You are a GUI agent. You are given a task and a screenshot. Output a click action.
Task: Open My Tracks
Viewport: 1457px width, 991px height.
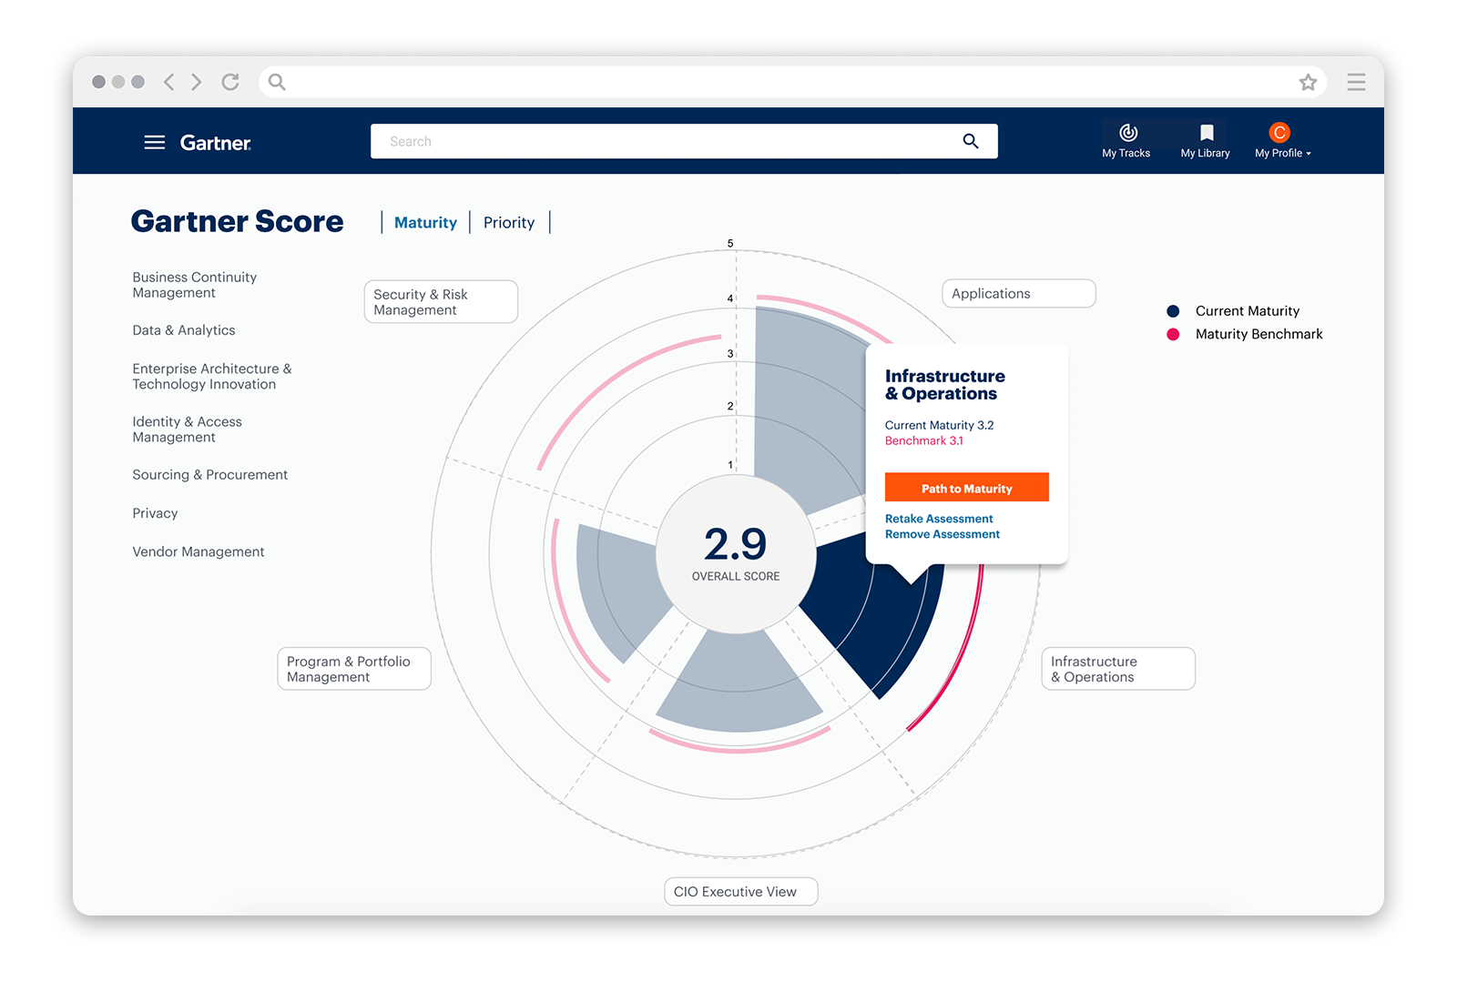click(x=1126, y=141)
